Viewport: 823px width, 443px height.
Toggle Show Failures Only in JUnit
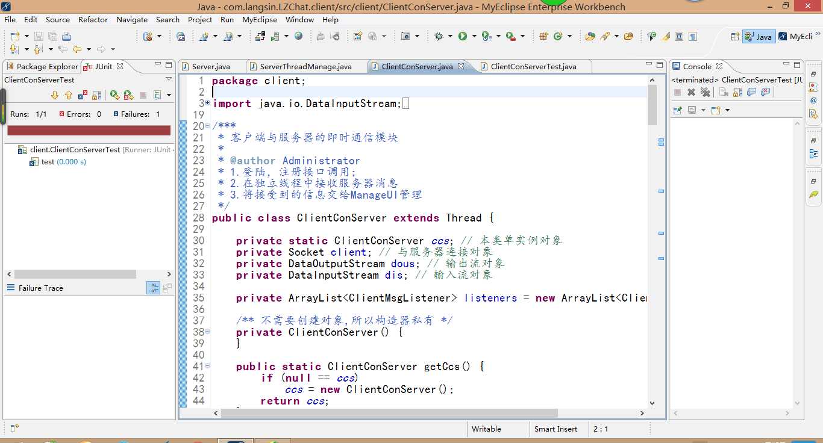click(83, 94)
